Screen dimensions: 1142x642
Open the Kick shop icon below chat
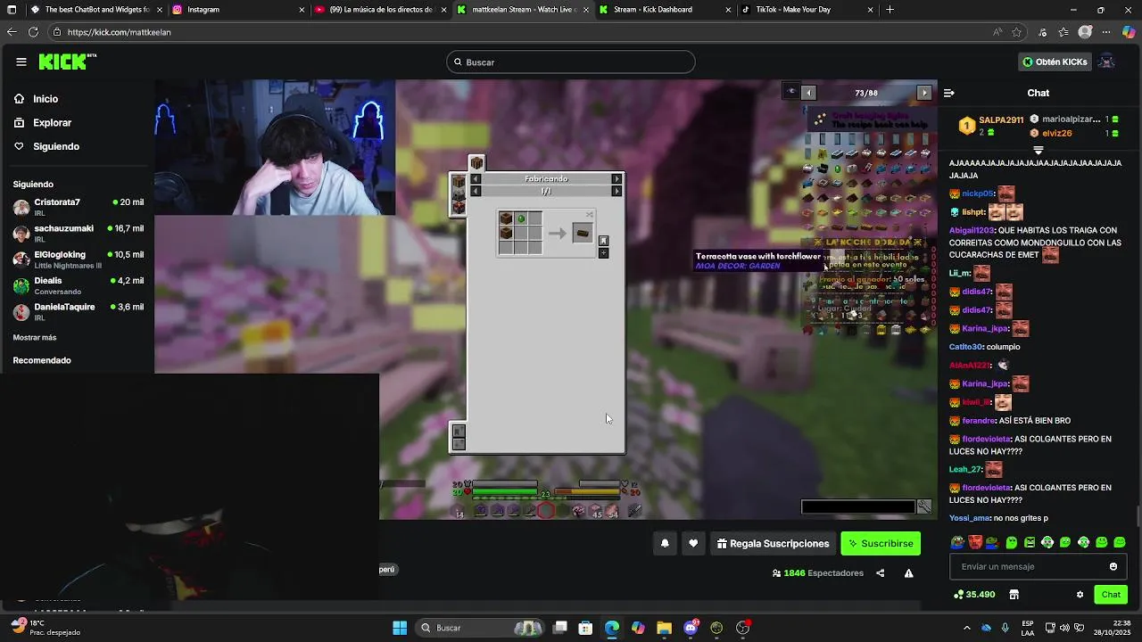1014,595
